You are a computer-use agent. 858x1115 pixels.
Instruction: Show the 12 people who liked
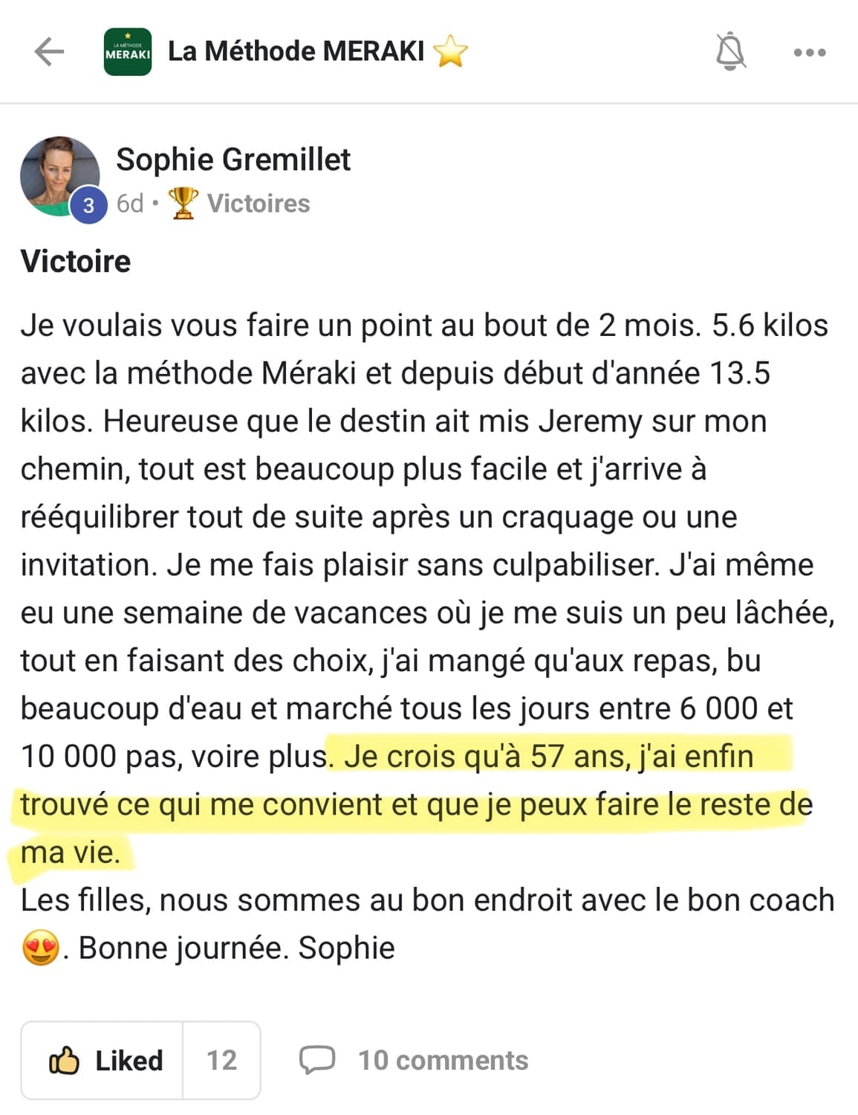(x=221, y=1060)
